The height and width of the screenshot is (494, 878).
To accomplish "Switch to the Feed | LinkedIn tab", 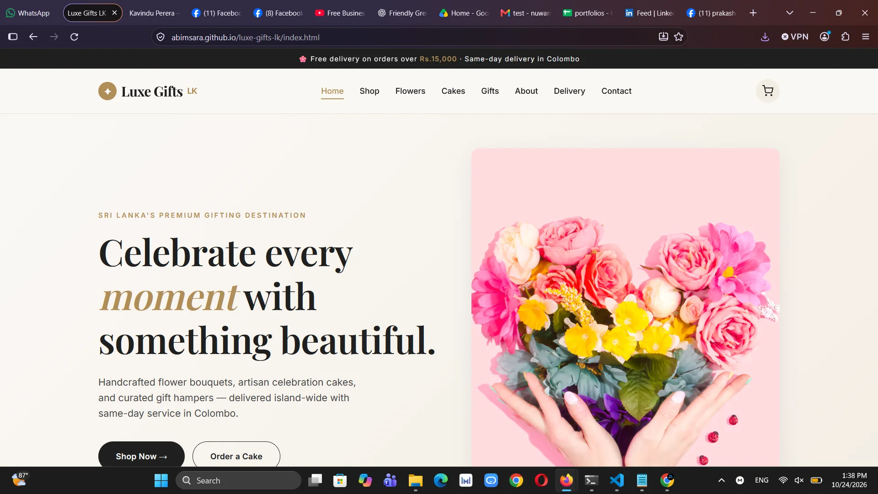I will [650, 13].
